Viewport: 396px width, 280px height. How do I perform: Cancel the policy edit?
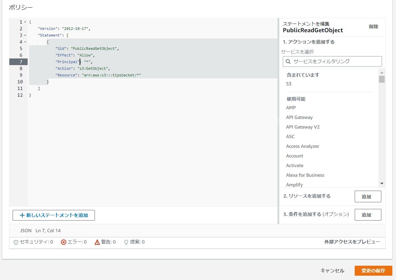332,271
